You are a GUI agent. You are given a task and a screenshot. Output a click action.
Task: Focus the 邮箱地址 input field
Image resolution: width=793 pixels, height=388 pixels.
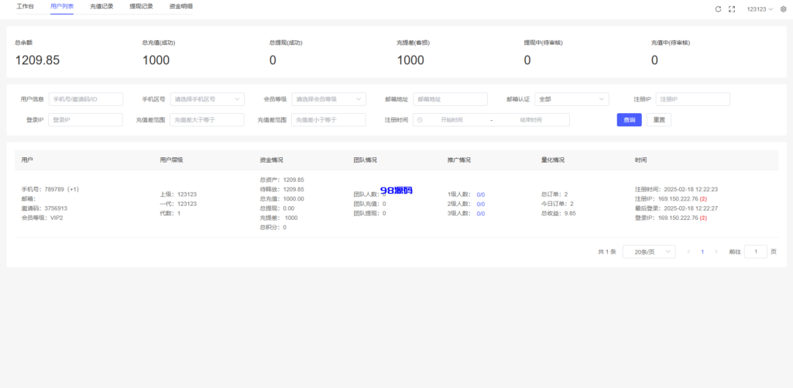450,99
